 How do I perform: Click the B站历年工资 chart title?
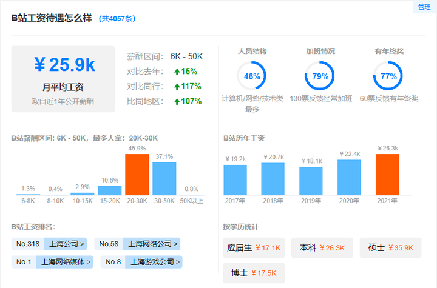[x=244, y=138]
